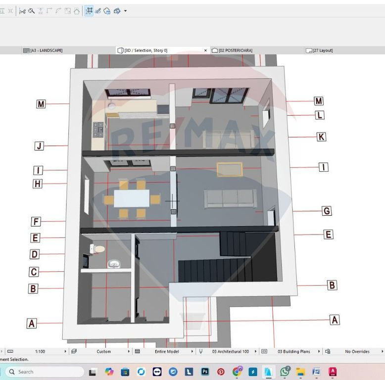Open Entire Model partial structure display

(167, 351)
